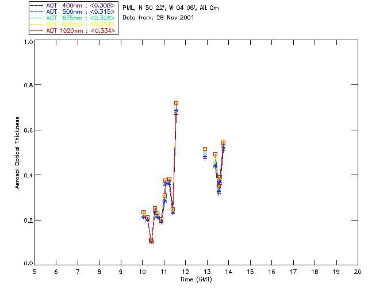Click the y-axis tick label 0.2
The width and height of the screenshot is (368, 294).
click(28, 220)
